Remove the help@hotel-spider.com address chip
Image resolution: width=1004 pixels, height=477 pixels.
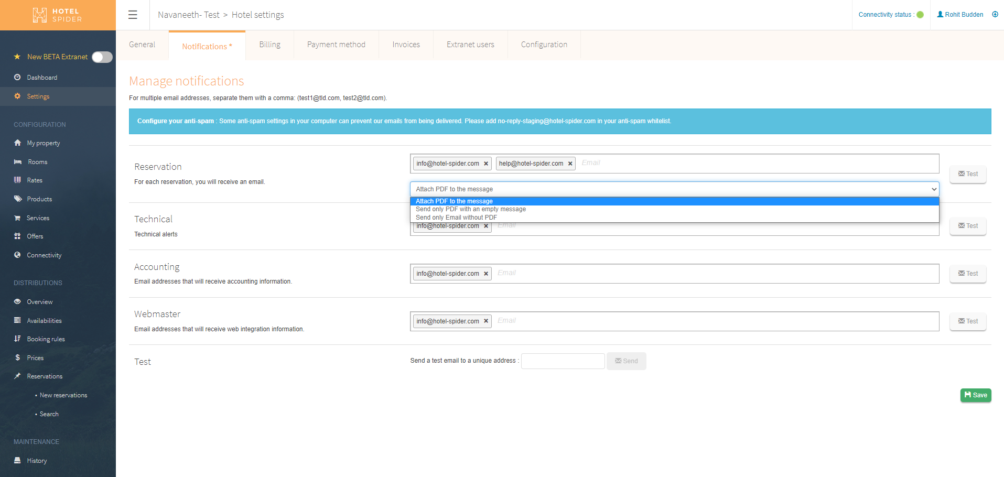570,163
